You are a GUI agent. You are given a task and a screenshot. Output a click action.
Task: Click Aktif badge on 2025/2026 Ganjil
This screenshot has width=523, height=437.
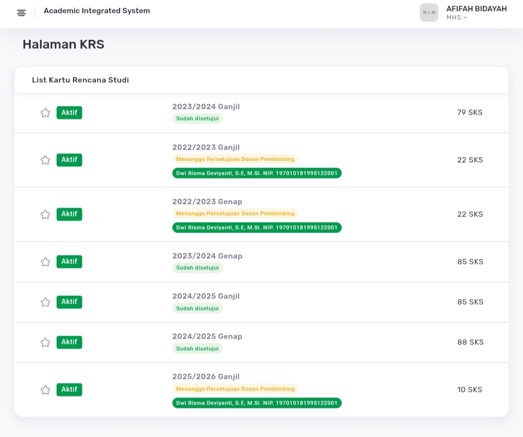click(69, 390)
